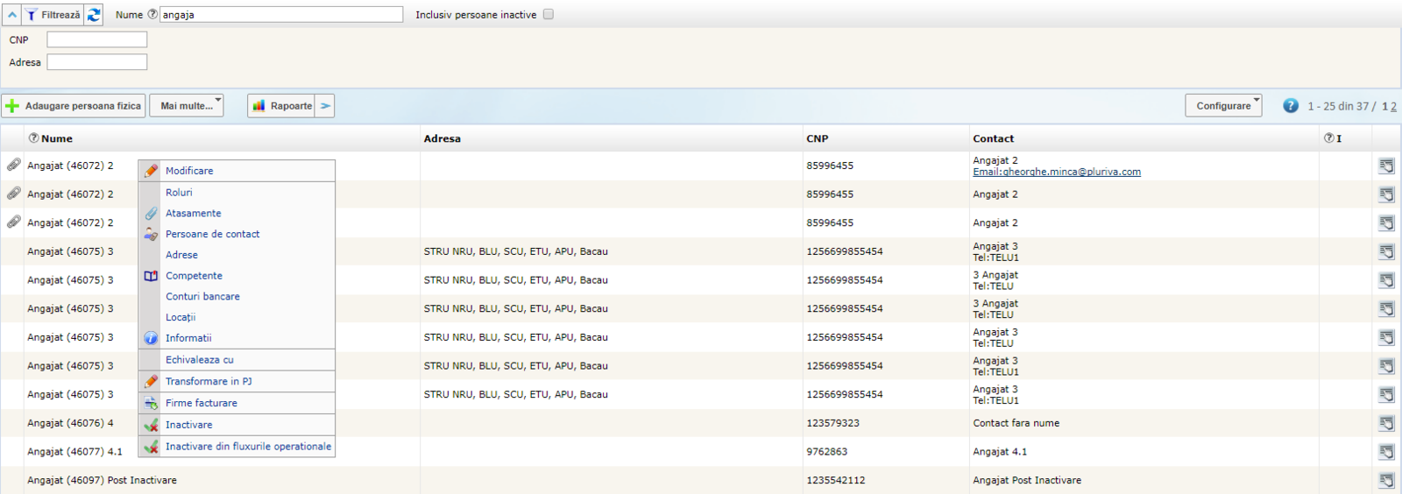The height and width of the screenshot is (494, 1402).
Task: Select Inactivare din fluxurile operationale
Action: tap(248, 447)
